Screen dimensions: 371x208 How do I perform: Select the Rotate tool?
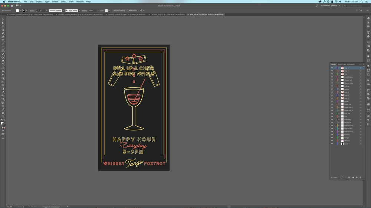coord(3,64)
